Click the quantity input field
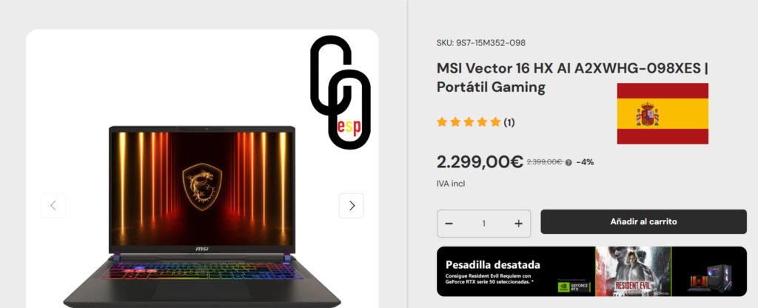758x308 pixels. [x=483, y=224]
